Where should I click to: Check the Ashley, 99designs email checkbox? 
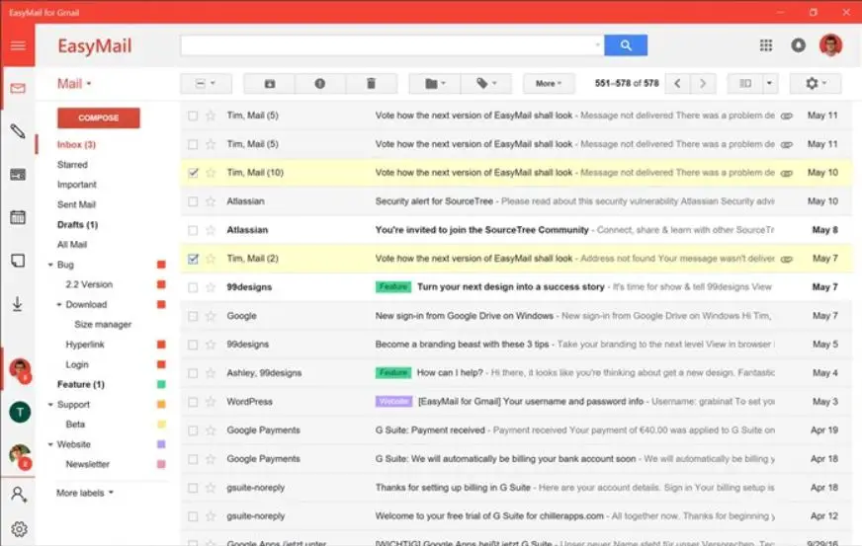tap(193, 373)
